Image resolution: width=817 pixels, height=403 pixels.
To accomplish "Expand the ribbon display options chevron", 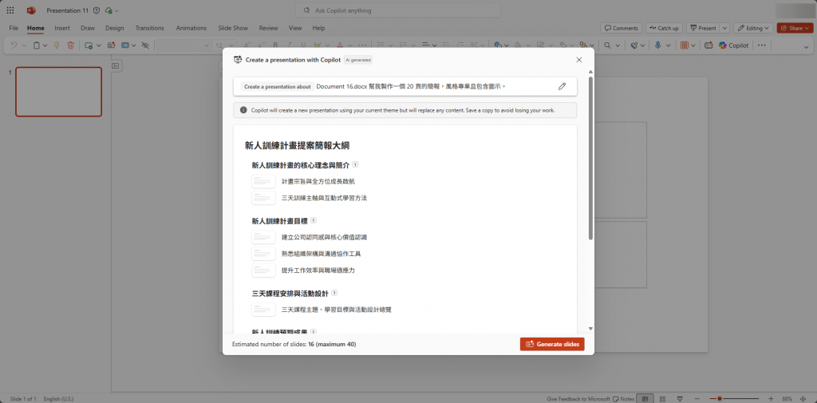I will click(806, 47).
